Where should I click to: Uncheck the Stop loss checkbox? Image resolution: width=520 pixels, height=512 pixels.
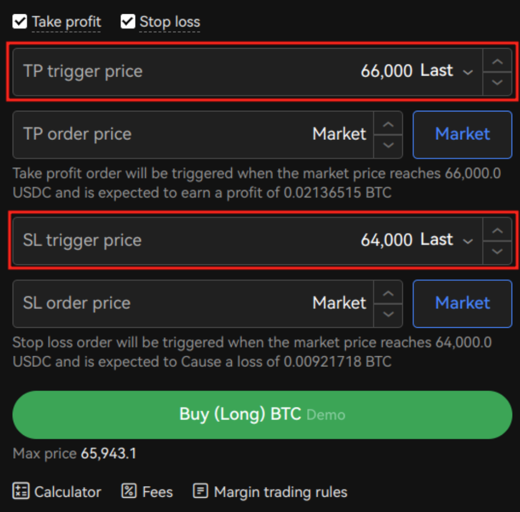tap(128, 22)
